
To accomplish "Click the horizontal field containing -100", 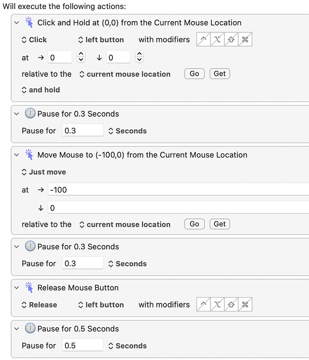I will [x=179, y=189].
